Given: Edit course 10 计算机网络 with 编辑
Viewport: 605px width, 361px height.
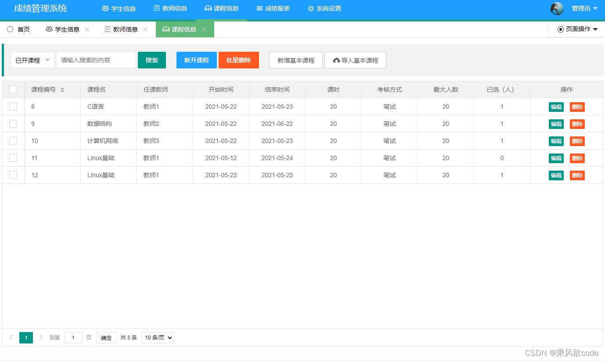Looking at the screenshot, I should point(556,141).
